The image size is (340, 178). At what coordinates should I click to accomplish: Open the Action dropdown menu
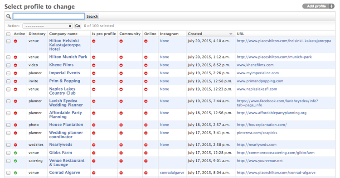coord(48,26)
